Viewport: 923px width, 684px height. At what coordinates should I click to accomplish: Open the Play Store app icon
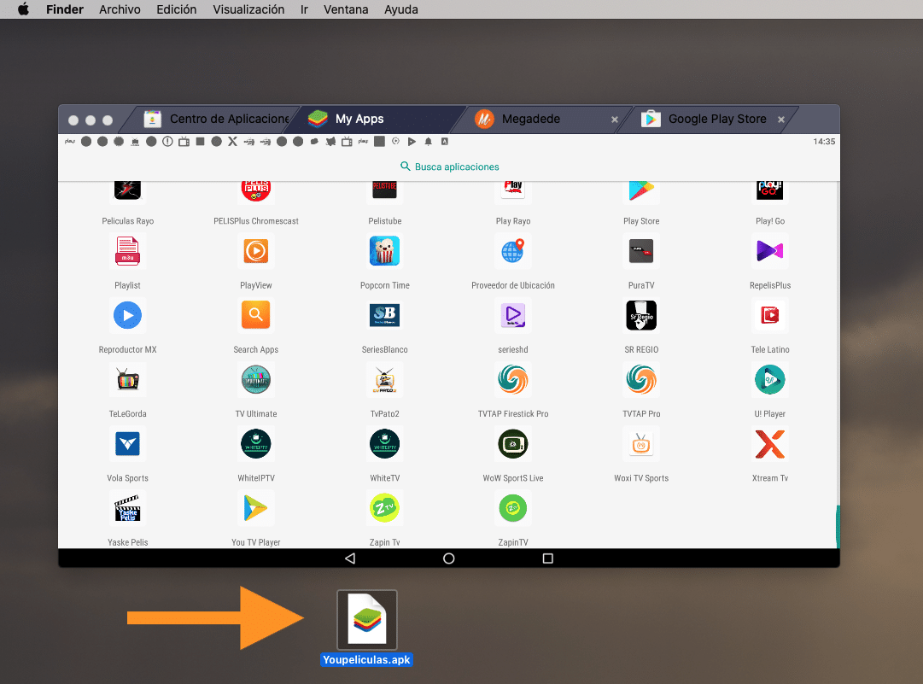(641, 189)
